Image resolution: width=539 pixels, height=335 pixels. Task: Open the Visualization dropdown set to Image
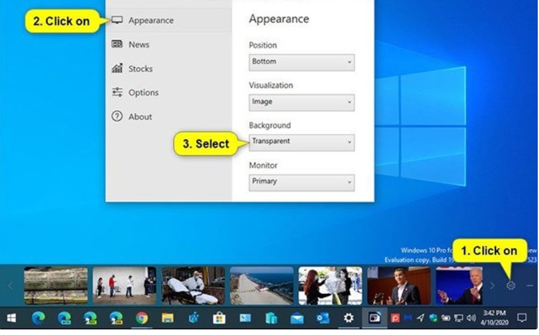pos(301,102)
